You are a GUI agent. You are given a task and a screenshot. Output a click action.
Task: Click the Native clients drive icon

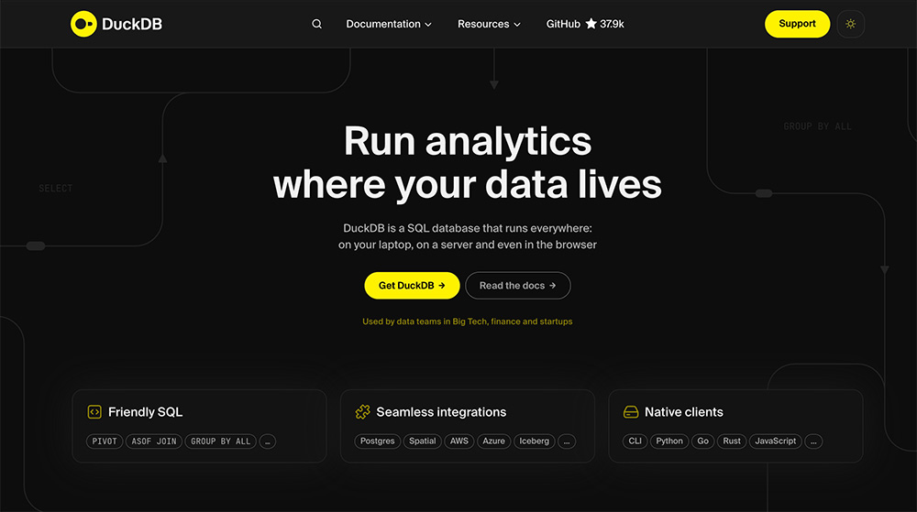[631, 411]
